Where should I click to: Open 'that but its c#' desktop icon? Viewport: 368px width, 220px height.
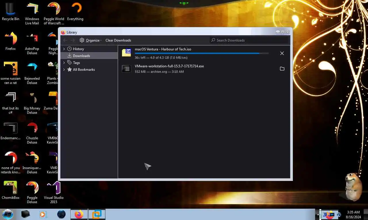click(11, 103)
